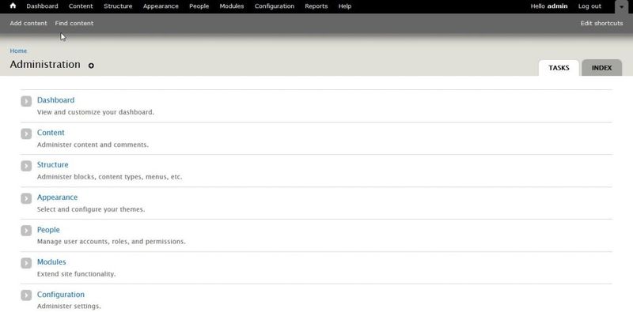Click the arrow icon beside Modules

coord(26,263)
